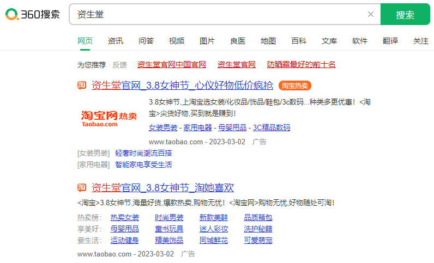
Task: Click the 享美好 row label
Action: (x=89, y=229)
